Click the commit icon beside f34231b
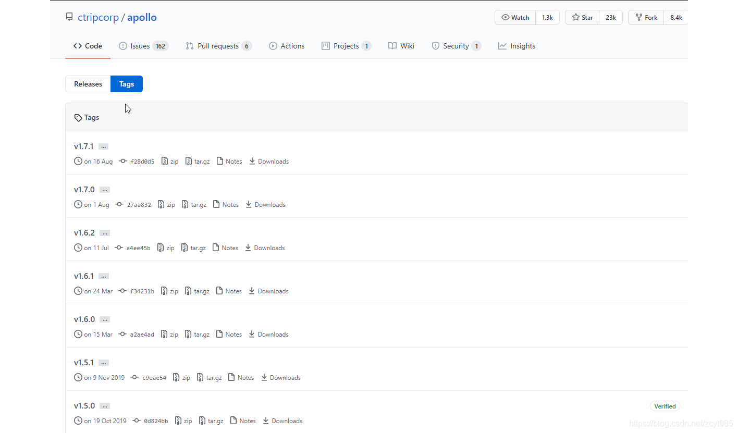 click(x=123, y=291)
